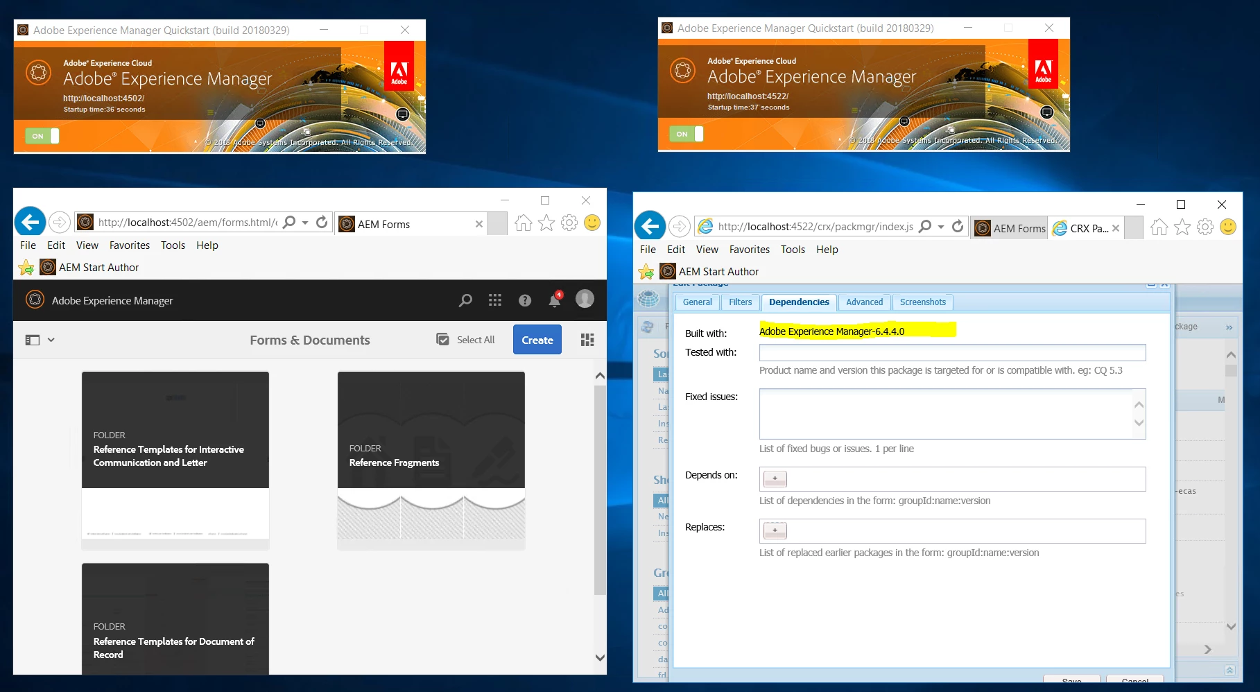Screen dimensions: 1260x692
Task: Open the Screenshots tab in Edit Package dialog
Action: coord(922,302)
